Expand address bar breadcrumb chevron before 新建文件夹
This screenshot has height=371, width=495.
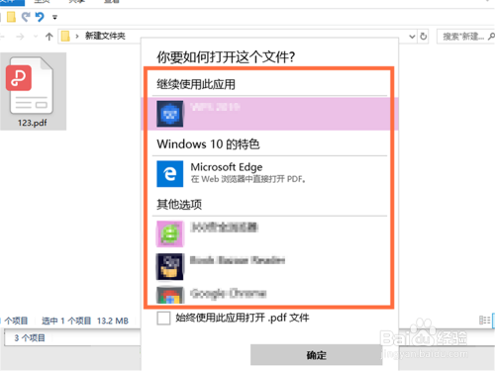coord(77,36)
